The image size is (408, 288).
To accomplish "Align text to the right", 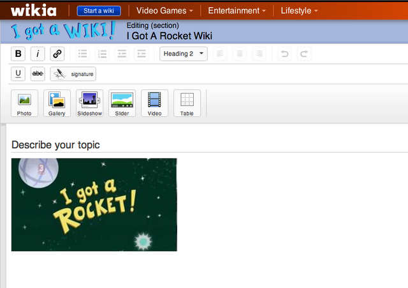I will 259,54.
